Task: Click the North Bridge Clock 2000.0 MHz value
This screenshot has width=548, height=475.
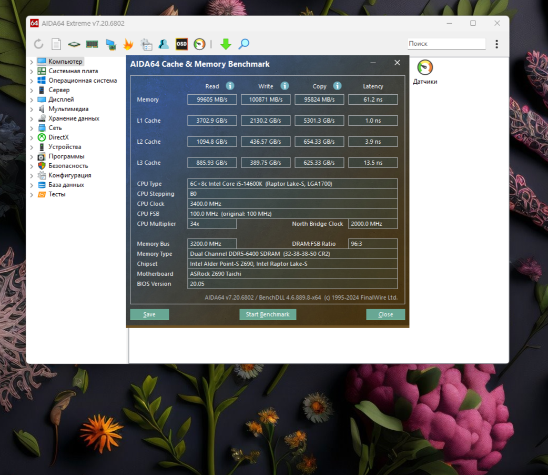Action: (x=373, y=224)
